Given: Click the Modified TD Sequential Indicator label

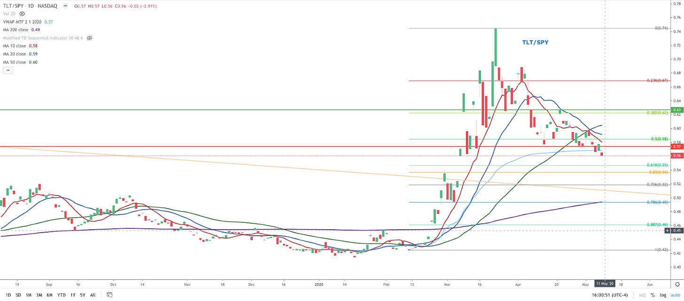Looking at the screenshot, I should click(44, 38).
